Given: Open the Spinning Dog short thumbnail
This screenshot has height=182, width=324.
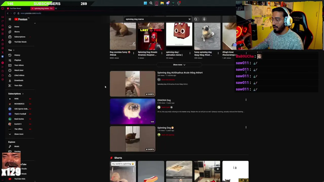Looking at the screenshot, I should coord(133,139).
